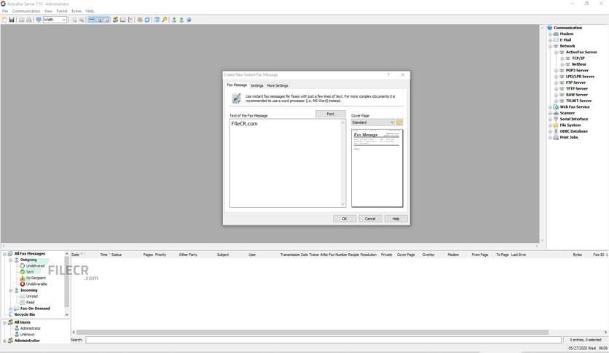This screenshot has height=353, width=609.
Task: Click green check icon next to Sent
Action: 23,272
